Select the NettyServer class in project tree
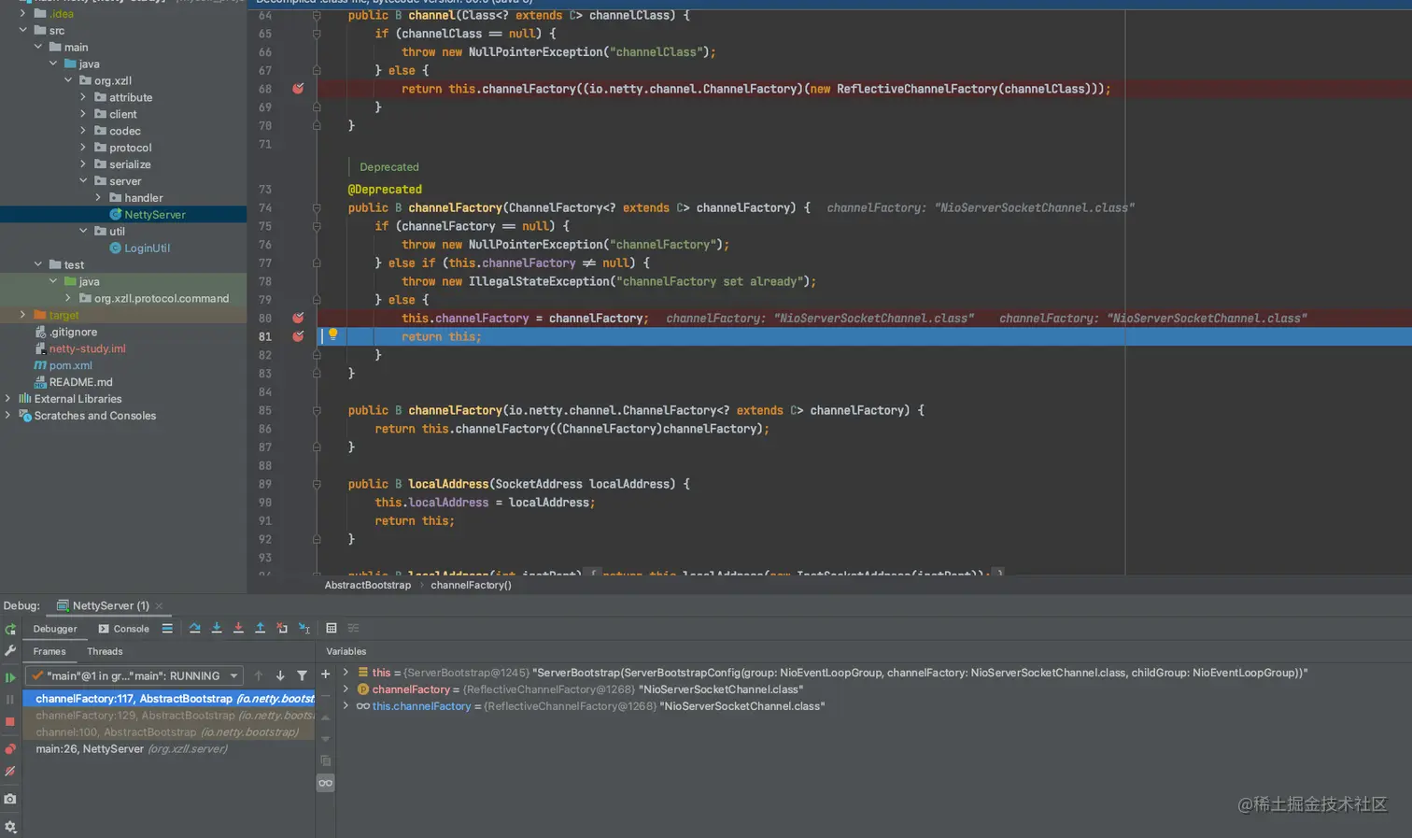This screenshot has width=1412, height=838. 147,215
